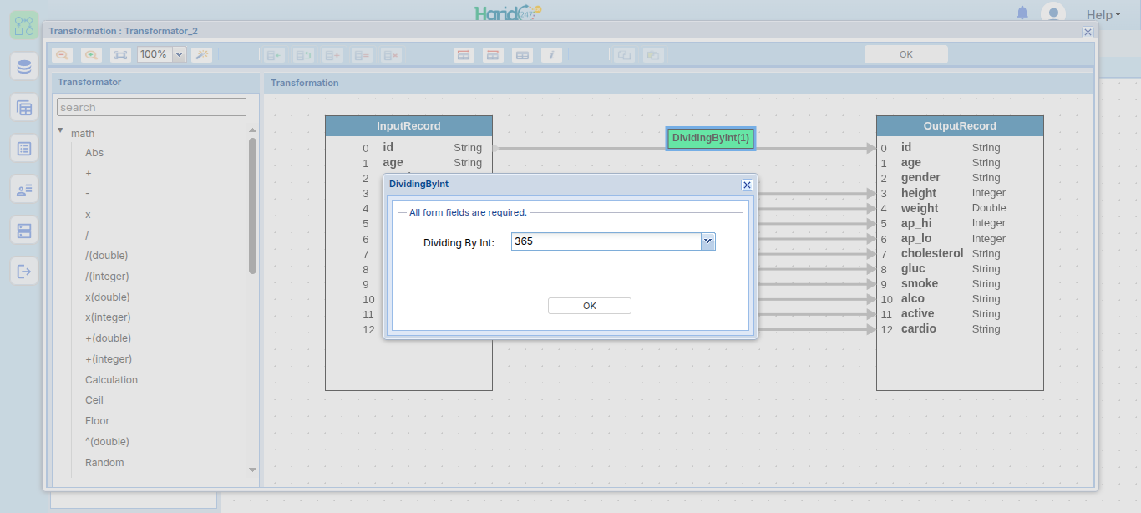Select the ^(double) function
The width and height of the screenshot is (1141, 513).
[x=107, y=442]
